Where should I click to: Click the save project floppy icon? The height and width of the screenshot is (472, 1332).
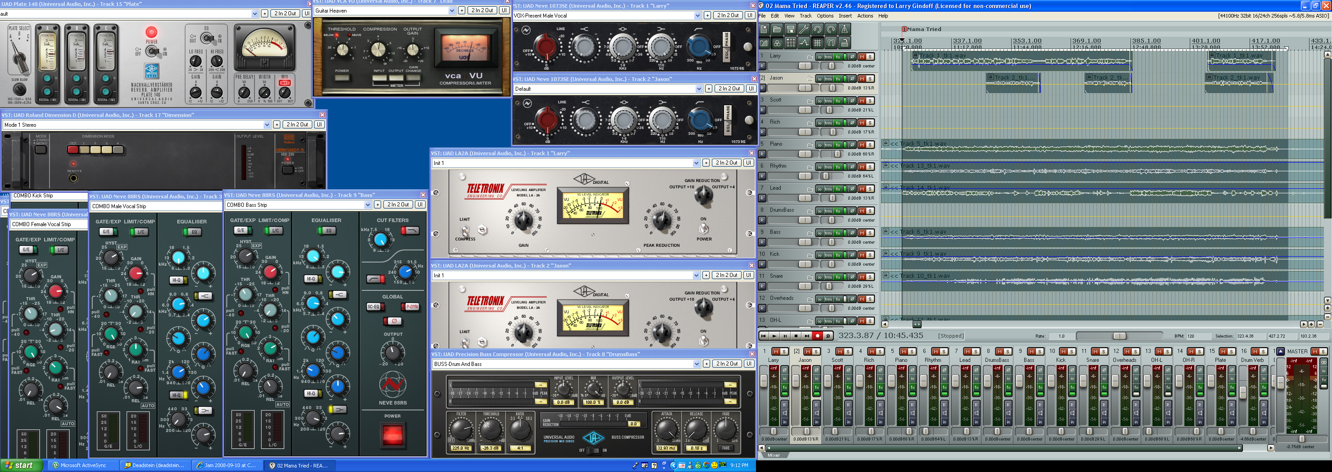(x=790, y=29)
